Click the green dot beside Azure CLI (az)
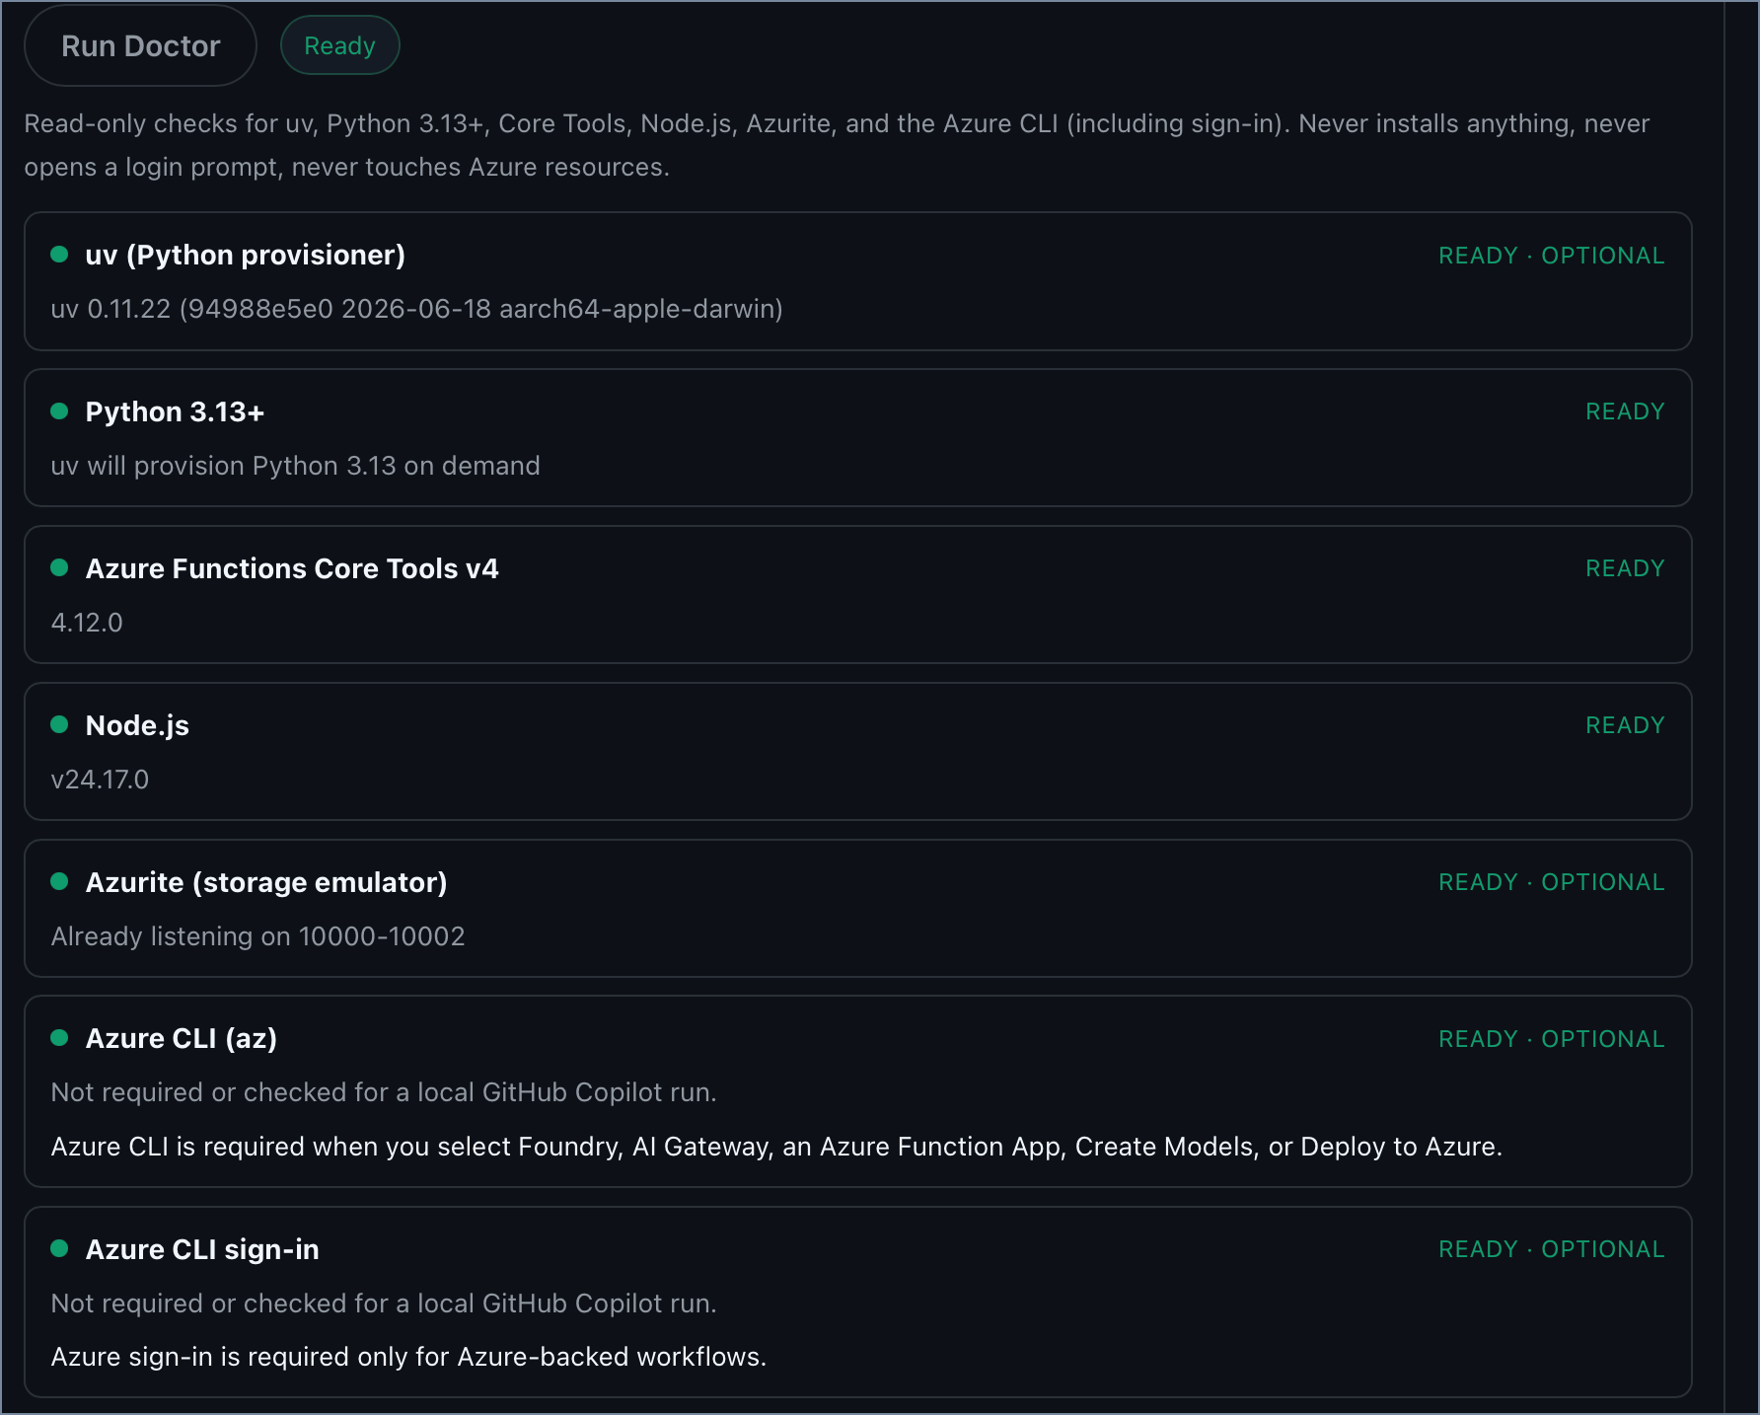This screenshot has height=1415, width=1760. 59,1038
